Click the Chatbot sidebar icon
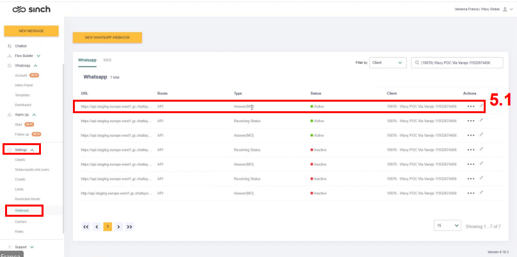Viewport: 517px width, 257px height. [9, 46]
